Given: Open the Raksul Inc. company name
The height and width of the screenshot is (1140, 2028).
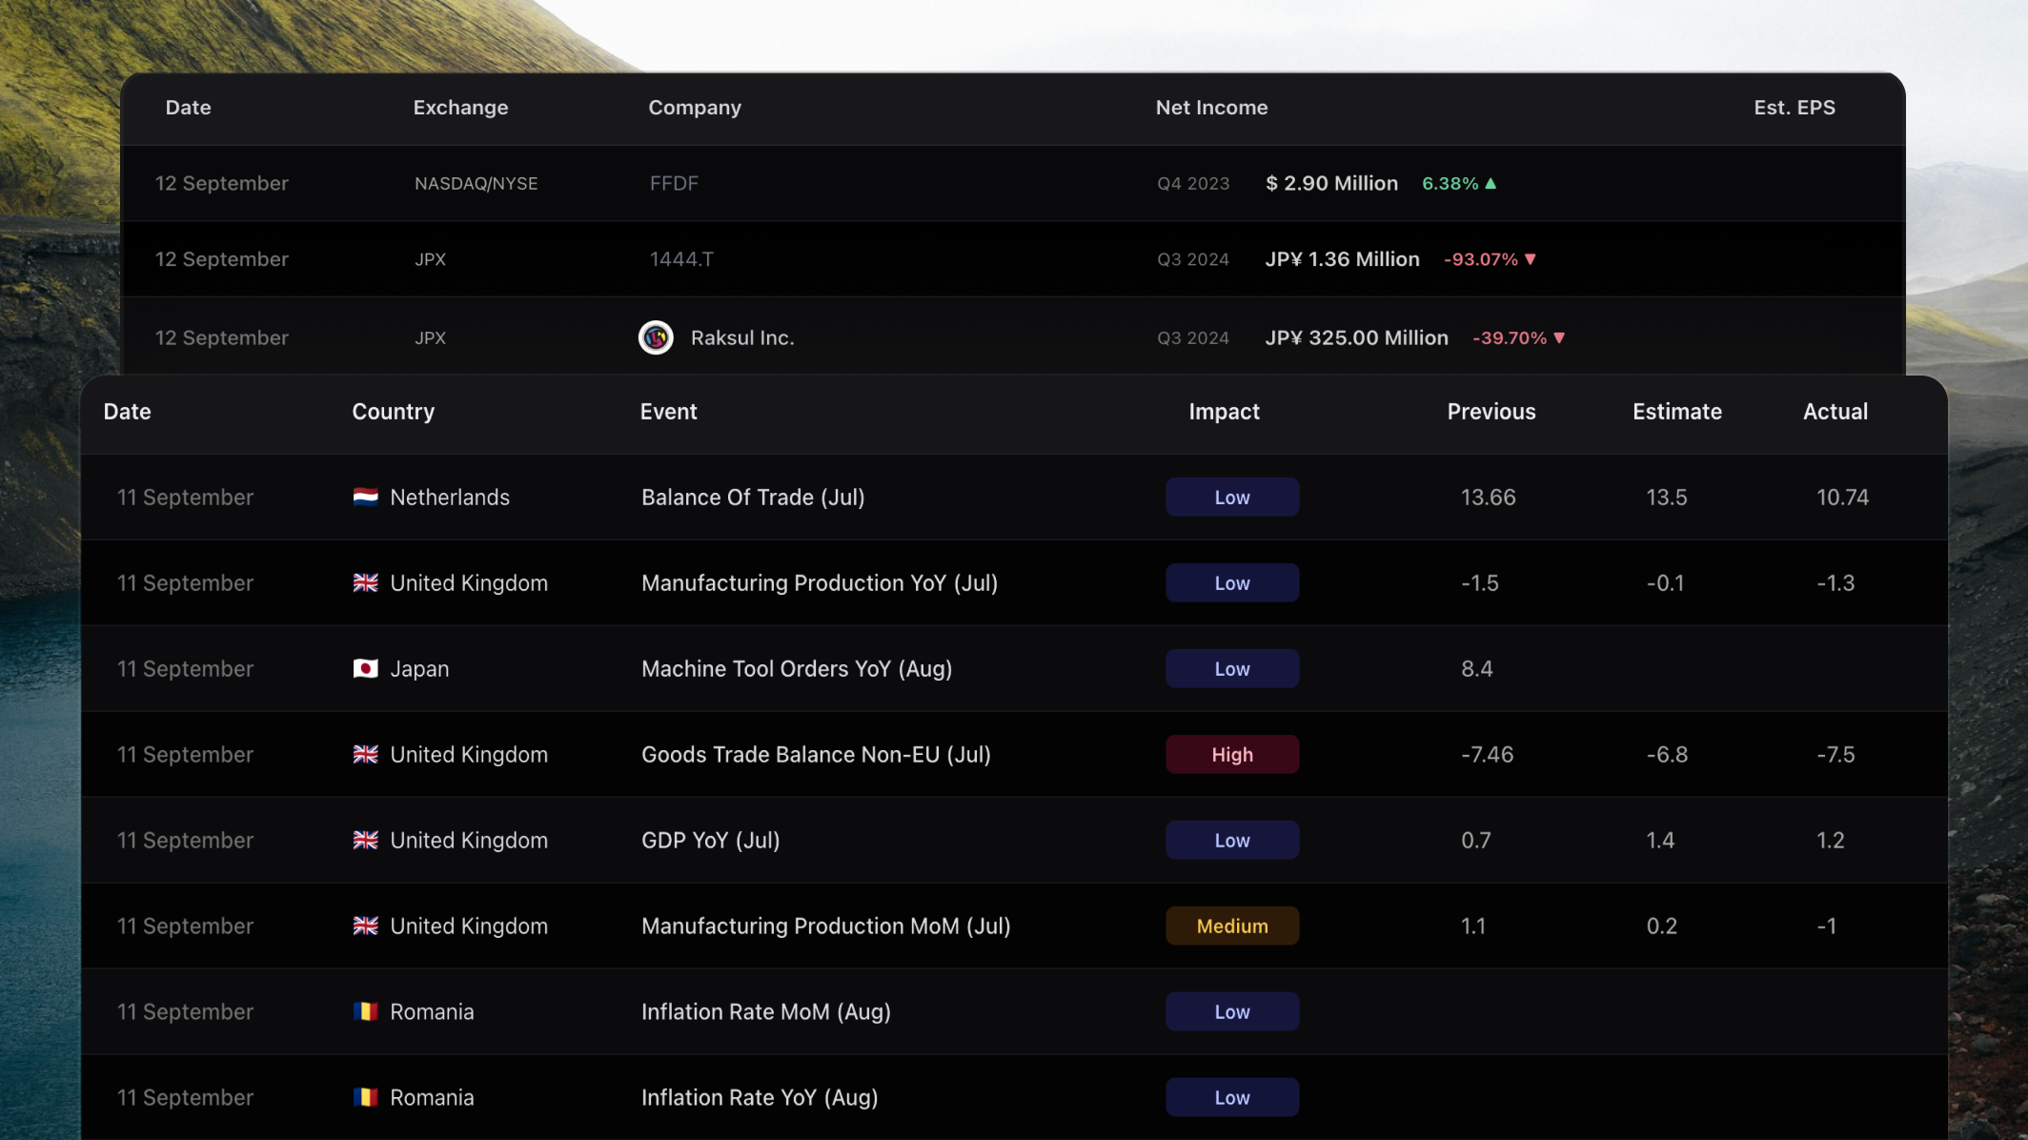Looking at the screenshot, I should (742, 337).
